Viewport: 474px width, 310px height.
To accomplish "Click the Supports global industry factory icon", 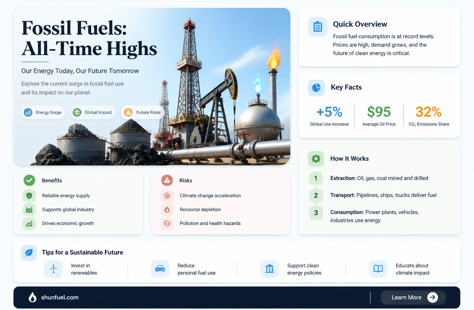I will coord(29,209).
